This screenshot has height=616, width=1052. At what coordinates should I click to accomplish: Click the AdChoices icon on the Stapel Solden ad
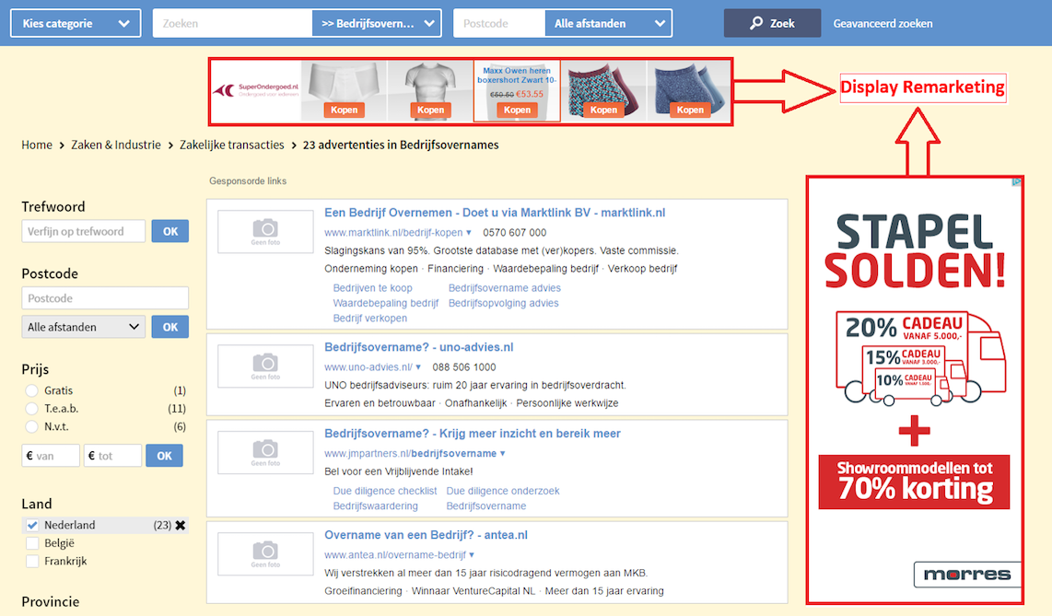coord(1016,181)
